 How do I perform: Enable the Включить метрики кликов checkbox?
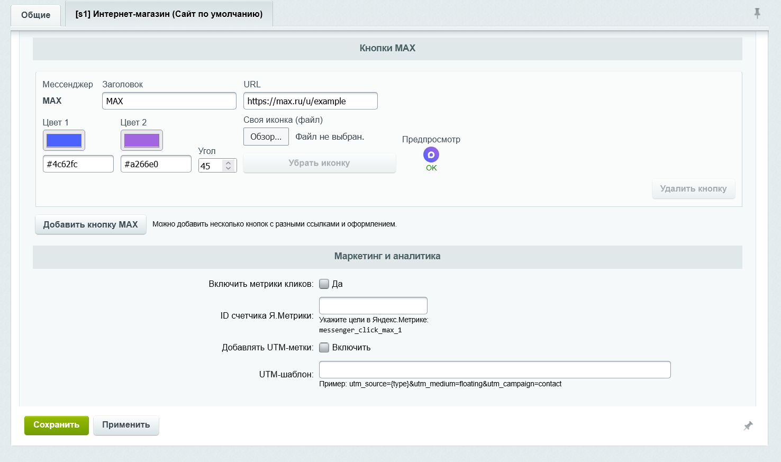click(324, 284)
